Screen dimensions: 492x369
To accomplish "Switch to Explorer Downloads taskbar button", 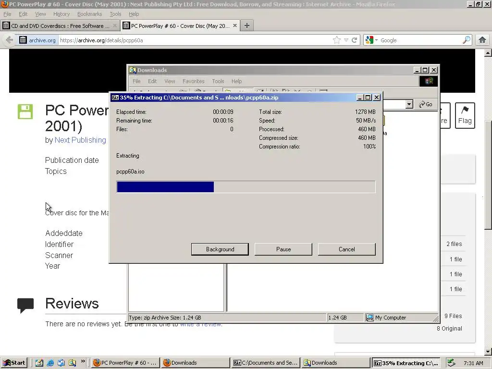I will point(336,363).
